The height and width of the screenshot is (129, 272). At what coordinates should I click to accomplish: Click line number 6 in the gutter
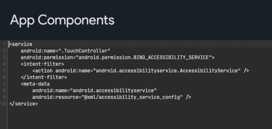pos(4,77)
